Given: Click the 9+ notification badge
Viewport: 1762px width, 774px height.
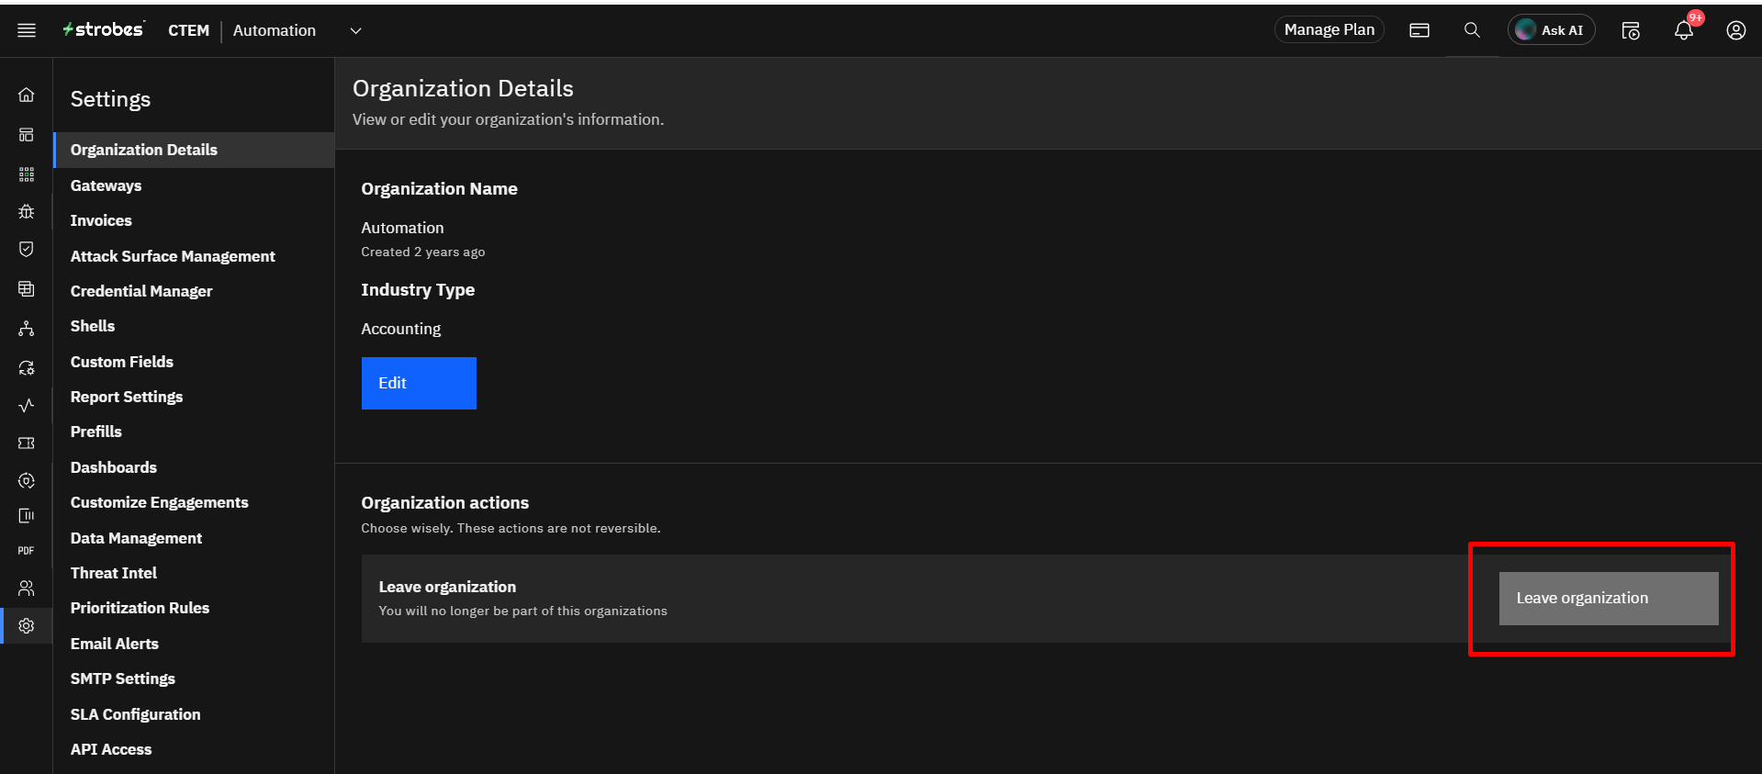Looking at the screenshot, I should click(x=1696, y=17).
